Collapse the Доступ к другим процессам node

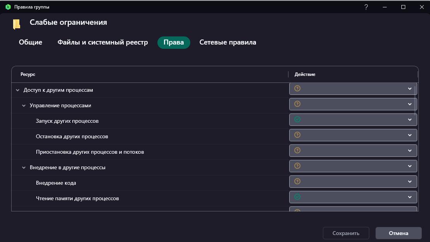point(17,90)
